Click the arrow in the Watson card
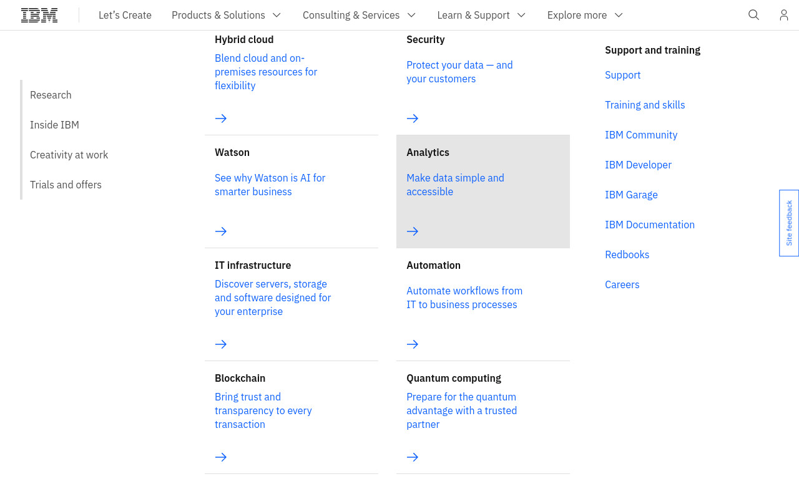 (221, 231)
